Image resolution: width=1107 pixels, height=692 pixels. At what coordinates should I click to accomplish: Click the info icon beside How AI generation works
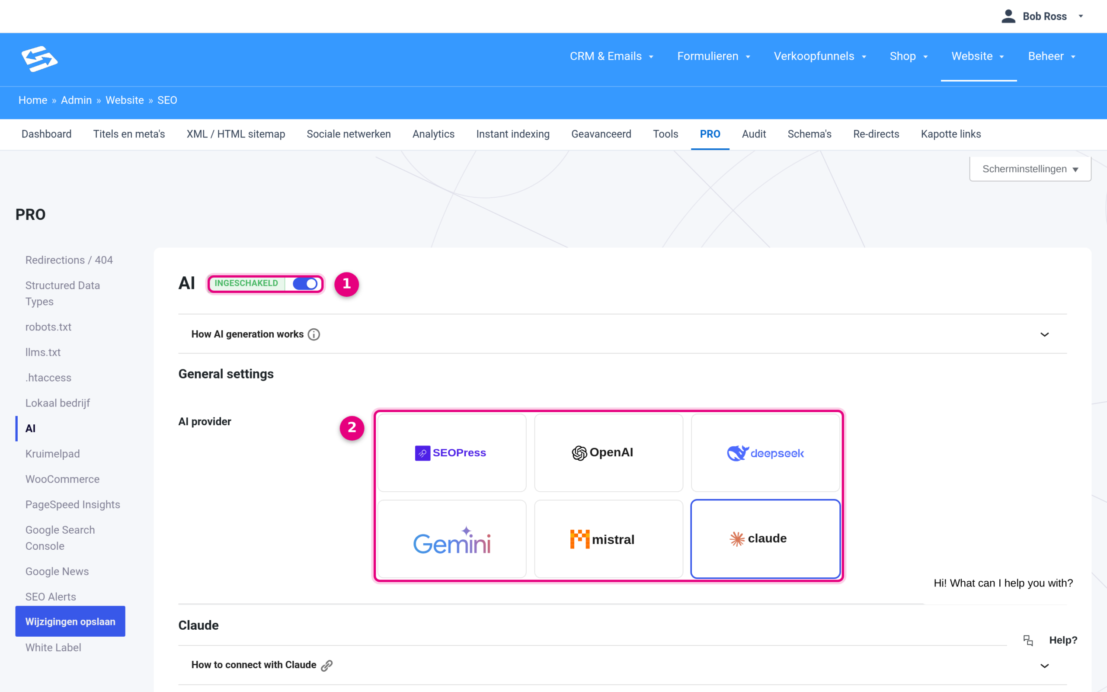point(314,335)
